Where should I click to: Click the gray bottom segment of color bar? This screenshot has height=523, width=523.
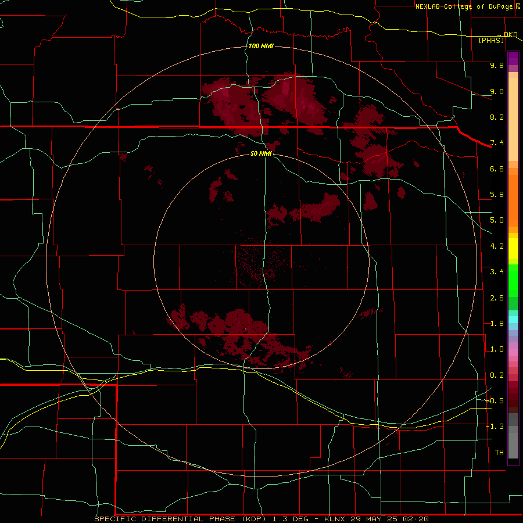[513, 445]
